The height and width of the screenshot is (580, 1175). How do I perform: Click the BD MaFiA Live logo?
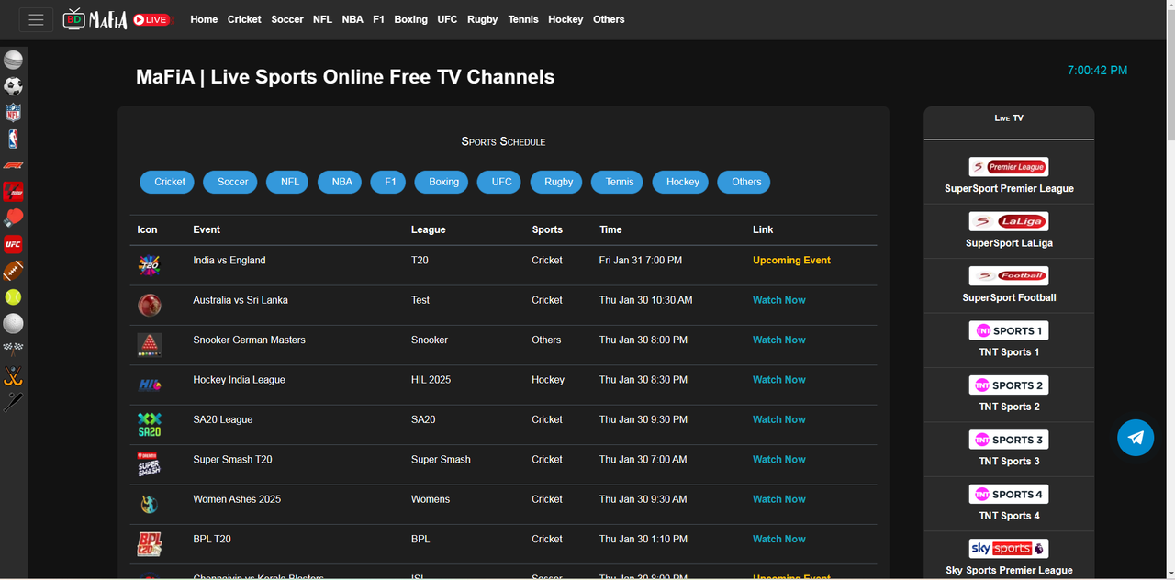pyautogui.click(x=117, y=19)
